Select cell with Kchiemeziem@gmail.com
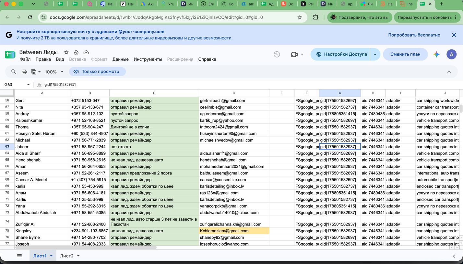463x264 pixels. [234, 231]
